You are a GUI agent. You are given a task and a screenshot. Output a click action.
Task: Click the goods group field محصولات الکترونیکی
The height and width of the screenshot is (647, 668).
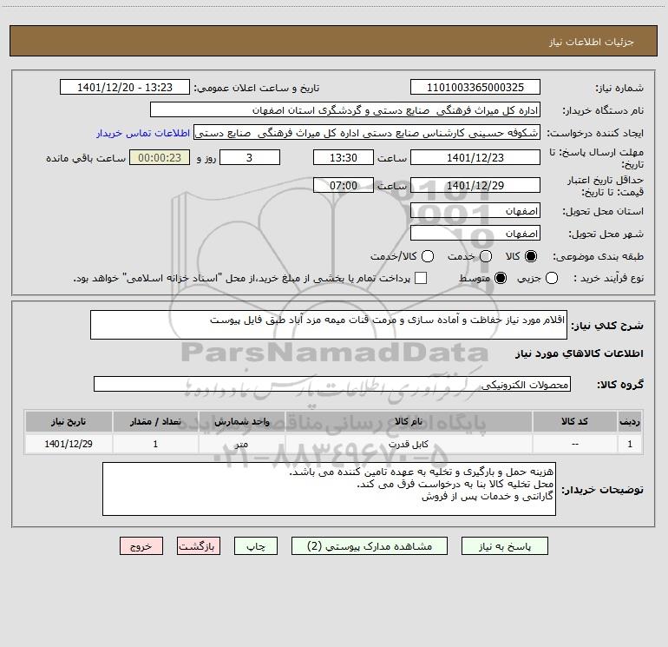(332, 384)
